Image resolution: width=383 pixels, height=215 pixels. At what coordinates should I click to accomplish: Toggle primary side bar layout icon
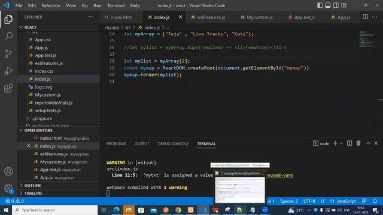pos(320,5)
